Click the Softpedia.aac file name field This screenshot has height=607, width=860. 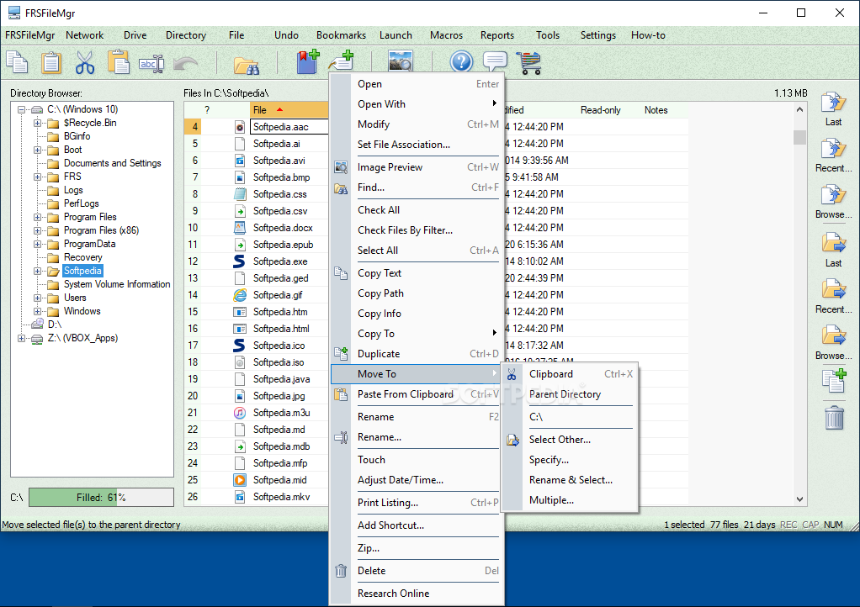pyautogui.click(x=289, y=127)
